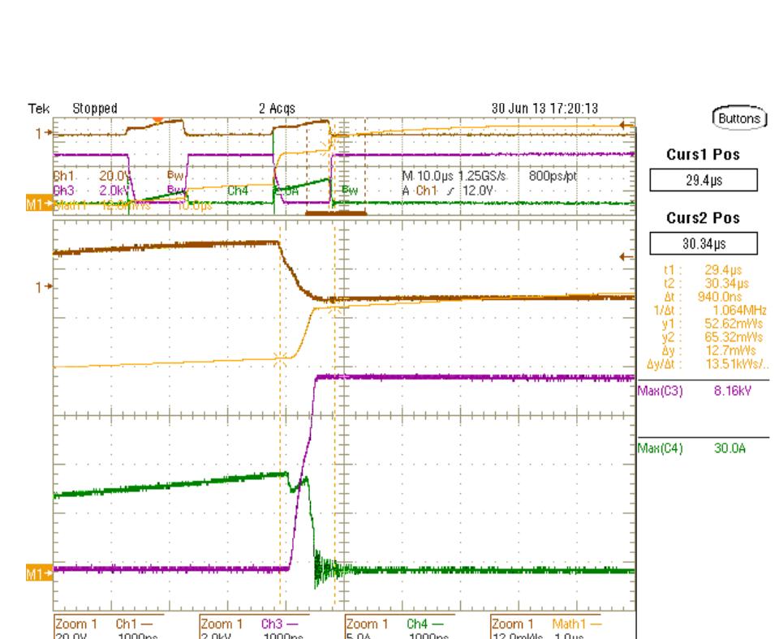The width and height of the screenshot is (779, 639).
Task: Click the t1 29.4µs cursor readout
Action: 703,270
